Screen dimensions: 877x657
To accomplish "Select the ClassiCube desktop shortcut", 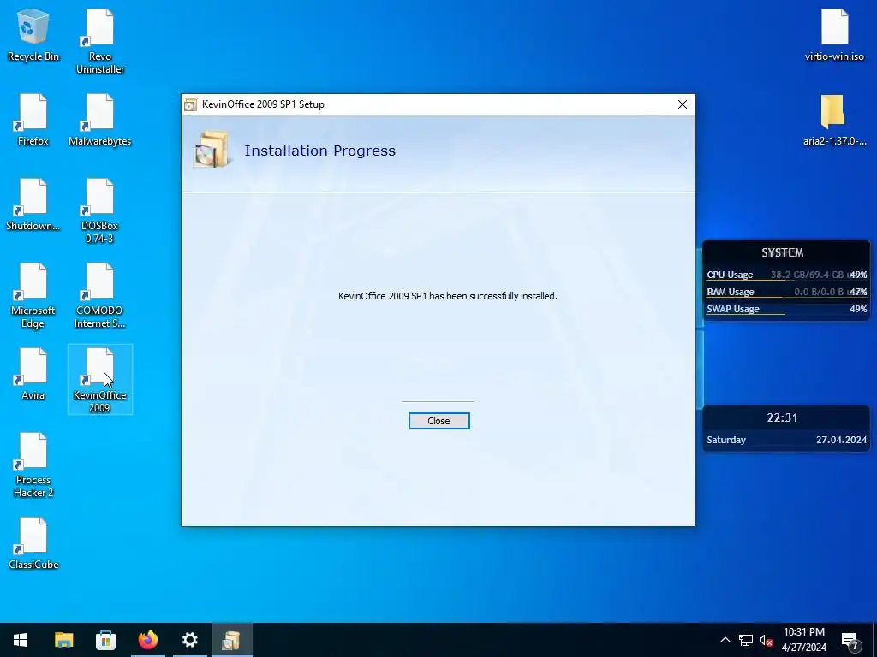I will point(33,544).
